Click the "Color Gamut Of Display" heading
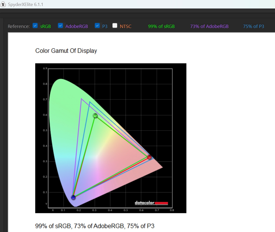The height and width of the screenshot is (232, 275). pyautogui.click(x=66, y=51)
